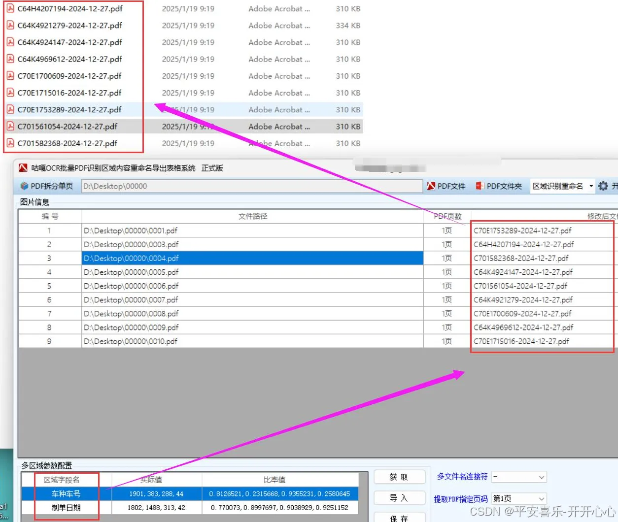Click renamed name C701561054-2024-12-27.pdf in the OCR table

click(520, 286)
